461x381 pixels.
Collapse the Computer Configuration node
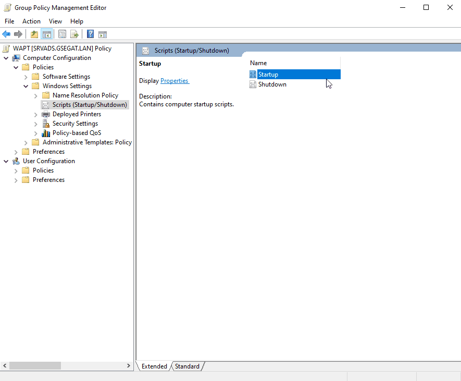pyautogui.click(x=6, y=58)
